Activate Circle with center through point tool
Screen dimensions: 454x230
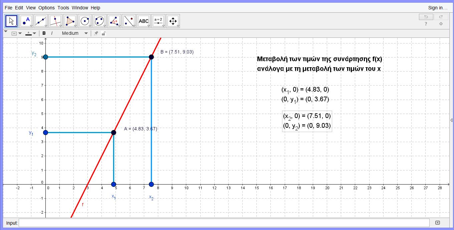85,21
